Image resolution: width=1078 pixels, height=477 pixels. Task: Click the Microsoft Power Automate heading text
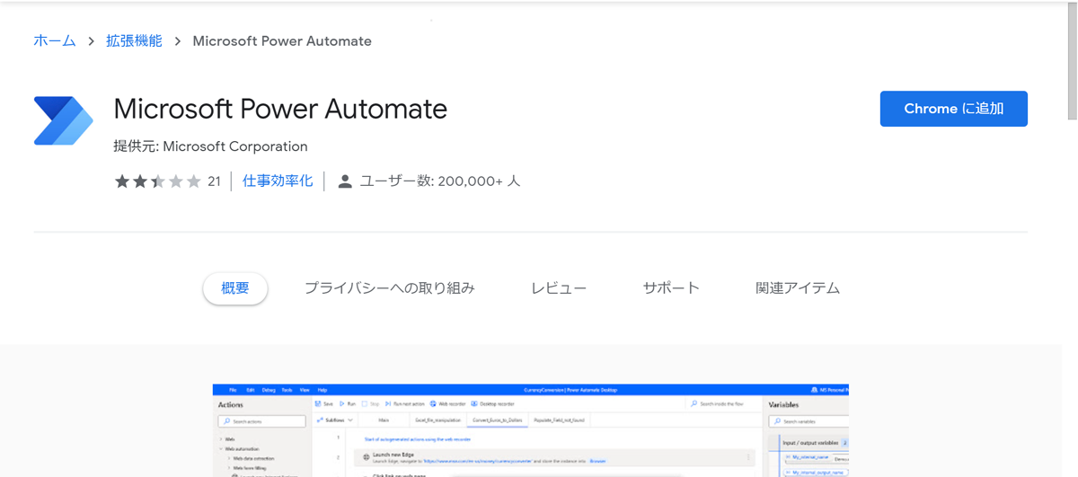tap(280, 109)
